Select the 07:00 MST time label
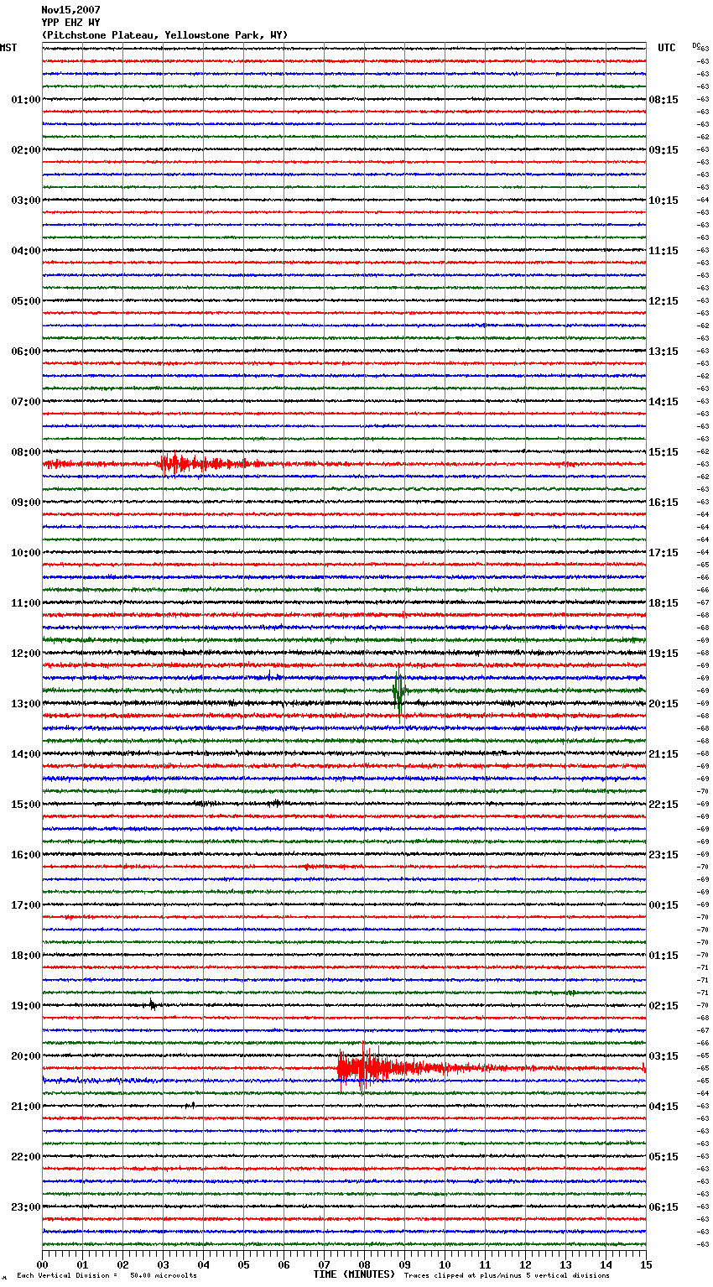713x1287 pixels. (25, 402)
